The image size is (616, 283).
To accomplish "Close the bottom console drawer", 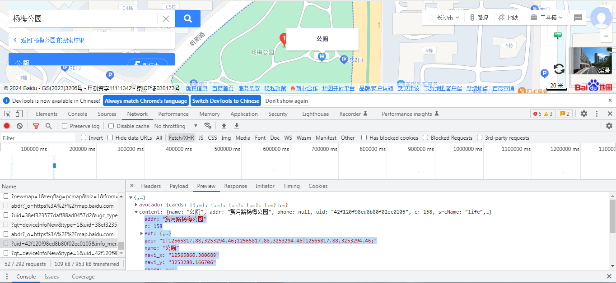I will (609, 276).
